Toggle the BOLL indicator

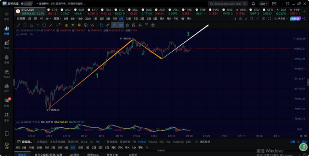click(84, 141)
